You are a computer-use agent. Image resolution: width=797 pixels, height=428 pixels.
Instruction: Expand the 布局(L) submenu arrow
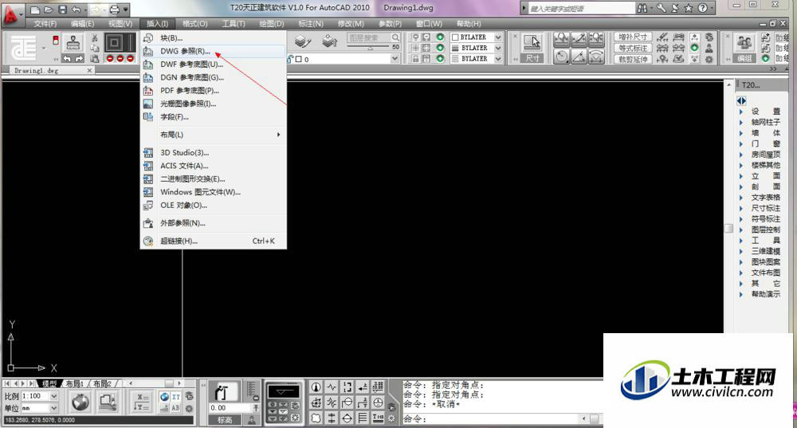278,135
